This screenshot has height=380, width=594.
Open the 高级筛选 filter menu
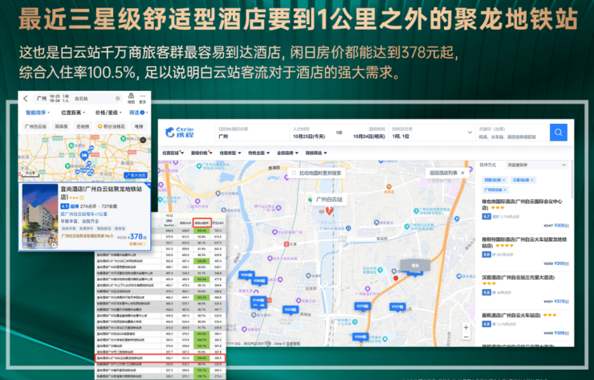click(x=316, y=153)
